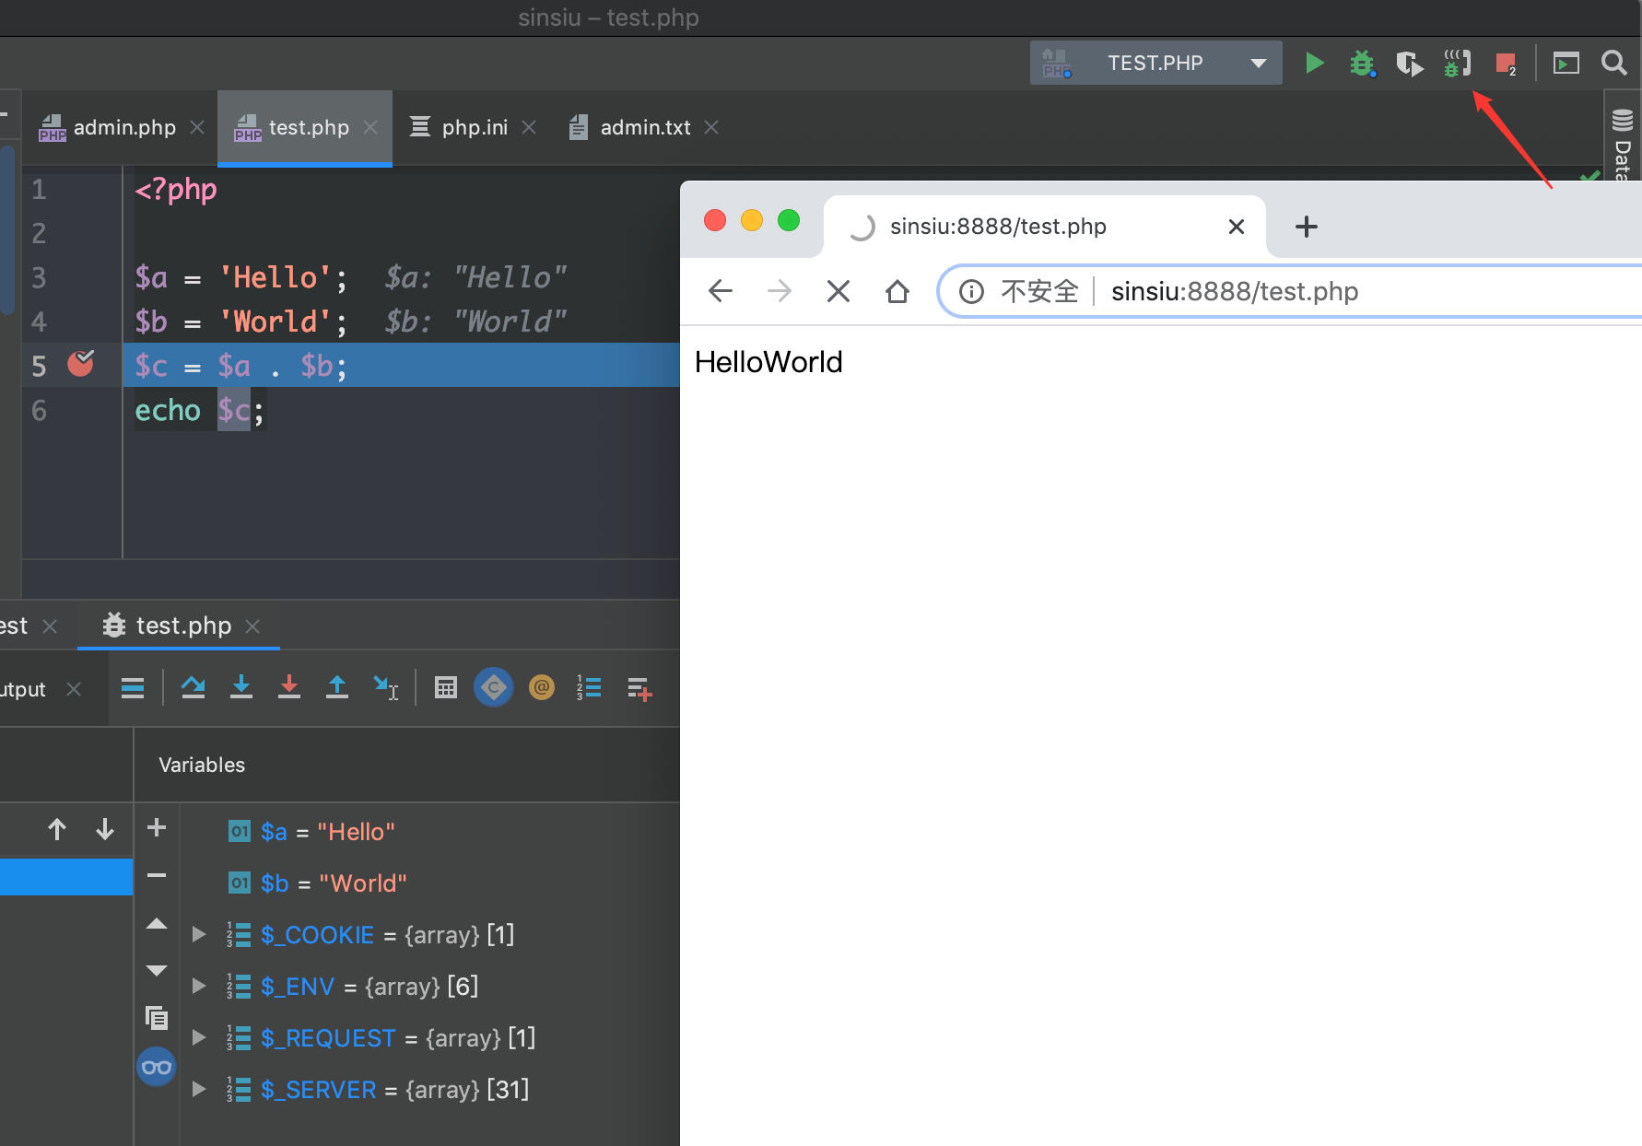The width and height of the screenshot is (1642, 1146).
Task: Click Step Out up arrow
Action: [x=337, y=688]
